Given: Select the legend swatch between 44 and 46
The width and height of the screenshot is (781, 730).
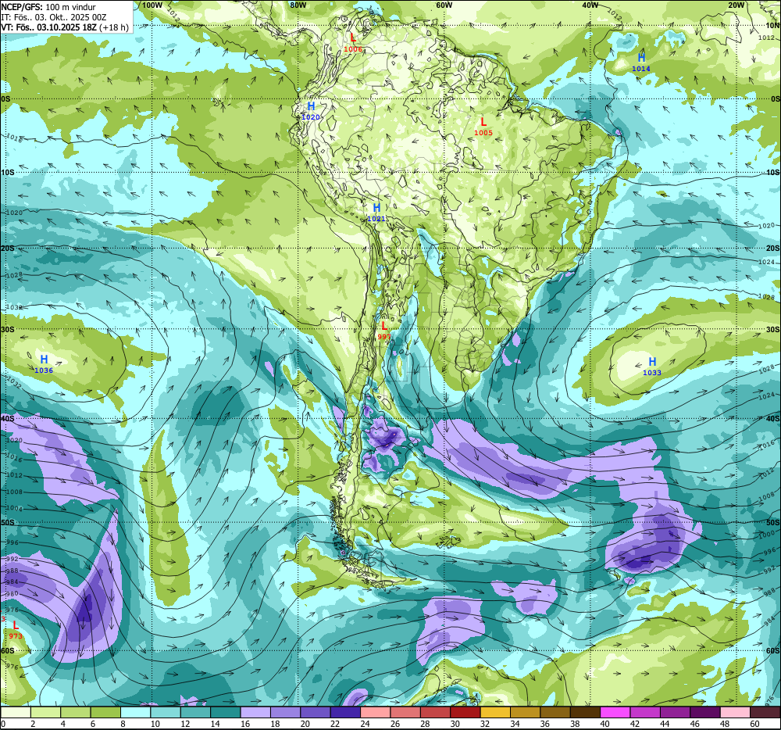Looking at the screenshot, I should click(x=675, y=712).
